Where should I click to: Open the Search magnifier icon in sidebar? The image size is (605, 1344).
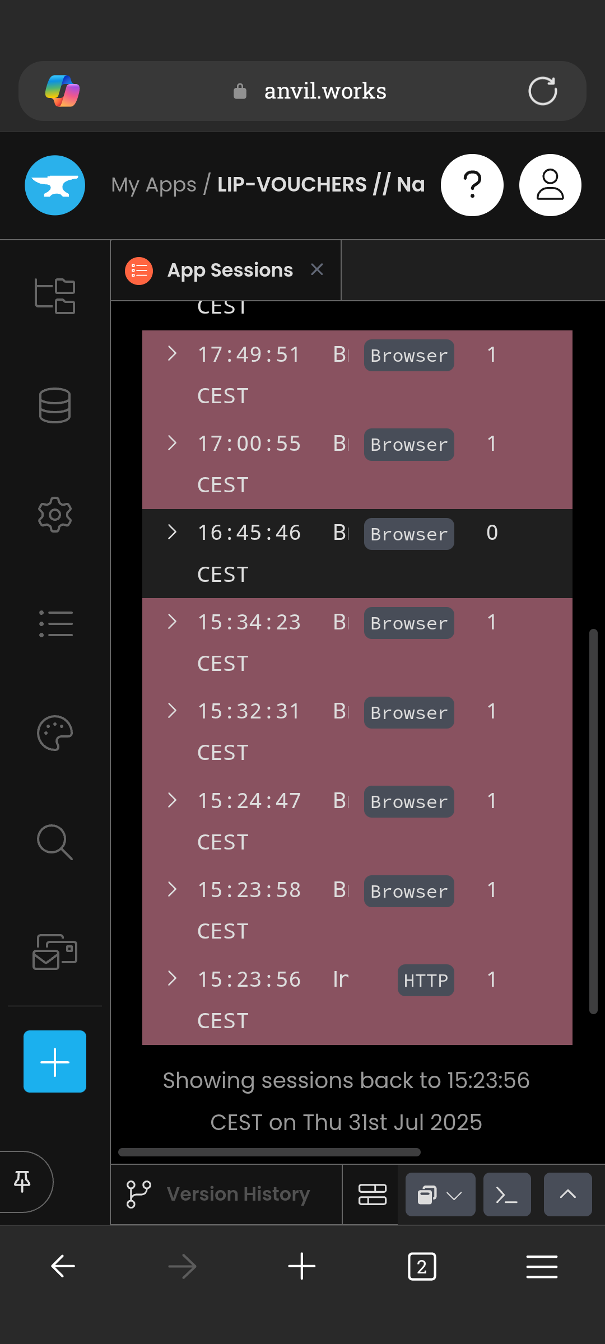pyautogui.click(x=55, y=842)
